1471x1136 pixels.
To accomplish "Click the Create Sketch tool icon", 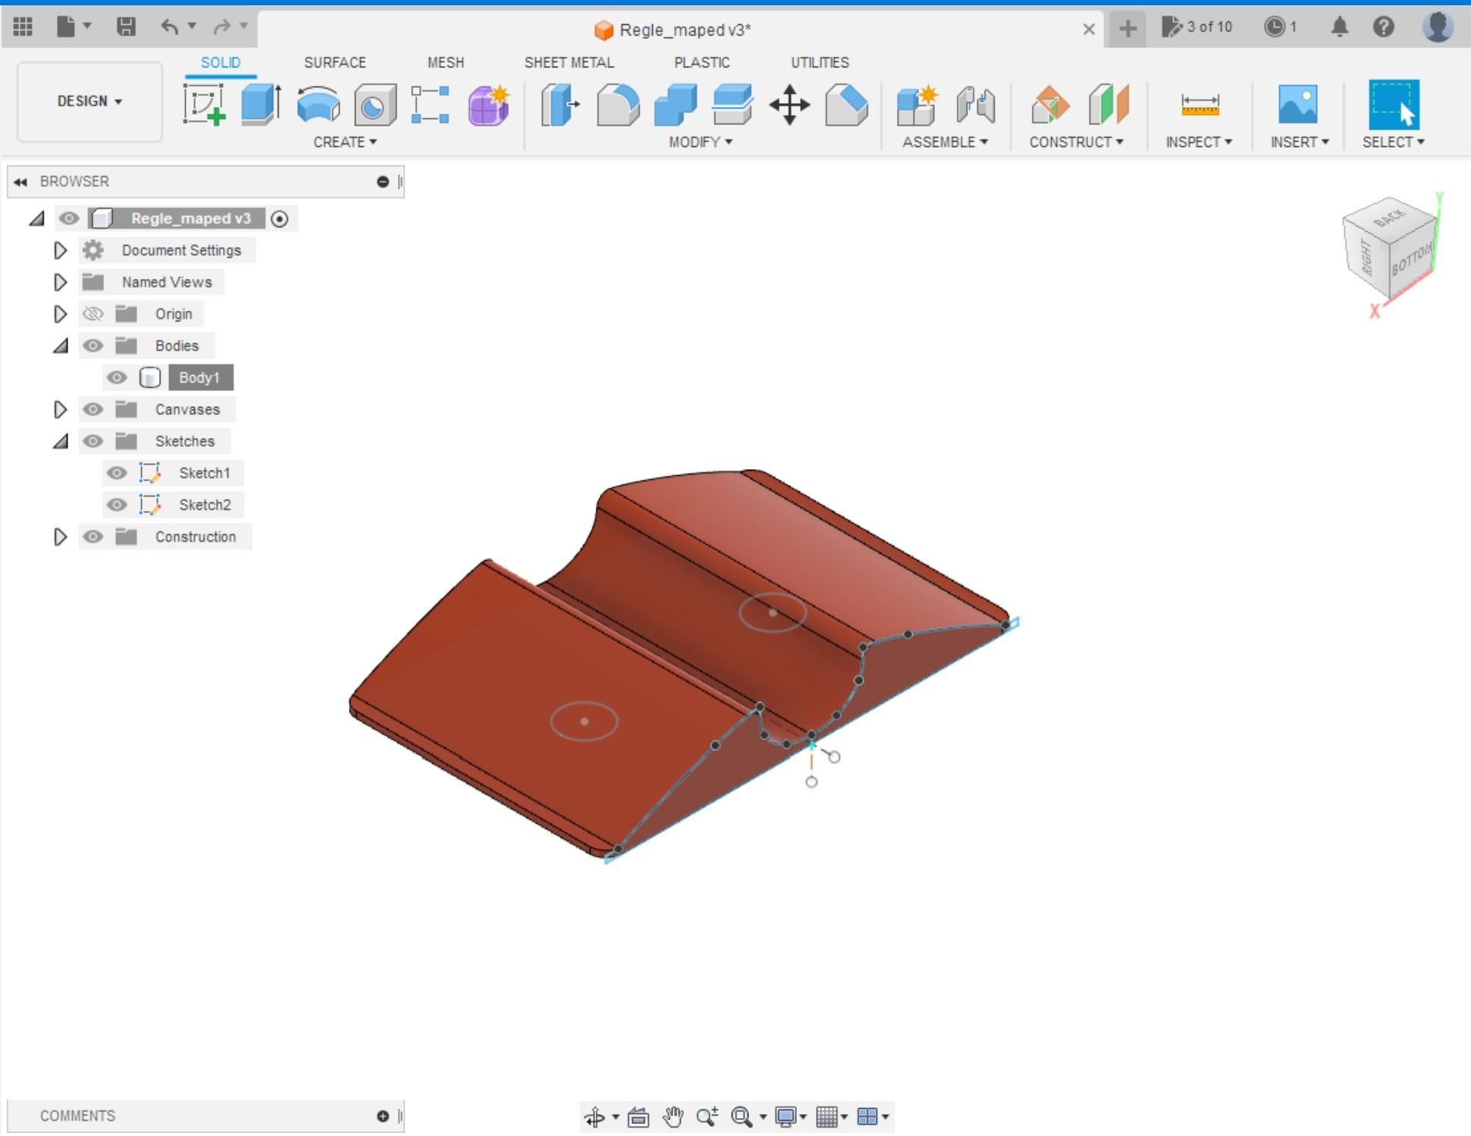I will [x=204, y=104].
